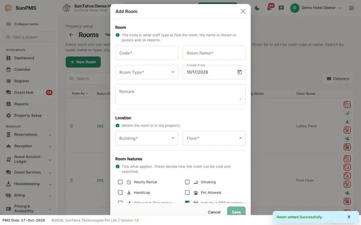Click the Calendar sidebar icon
361x225 pixels.
(9, 69)
